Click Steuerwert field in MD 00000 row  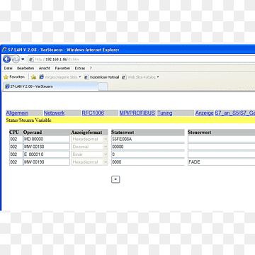222,139
